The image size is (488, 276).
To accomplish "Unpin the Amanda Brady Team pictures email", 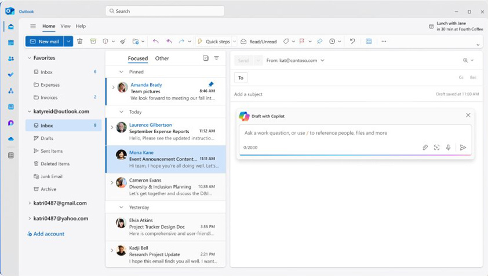I will pos(211,84).
